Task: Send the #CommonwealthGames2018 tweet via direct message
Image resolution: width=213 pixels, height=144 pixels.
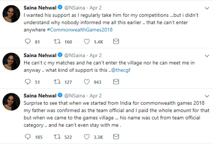Action: (116, 42)
